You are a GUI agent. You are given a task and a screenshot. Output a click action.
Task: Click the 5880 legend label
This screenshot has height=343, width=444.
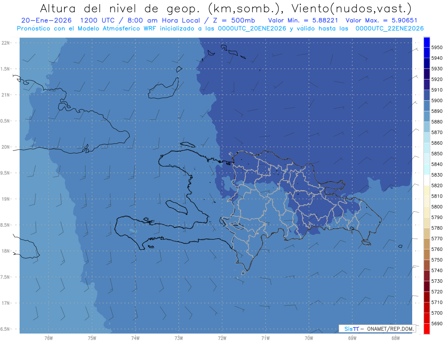(x=437, y=122)
